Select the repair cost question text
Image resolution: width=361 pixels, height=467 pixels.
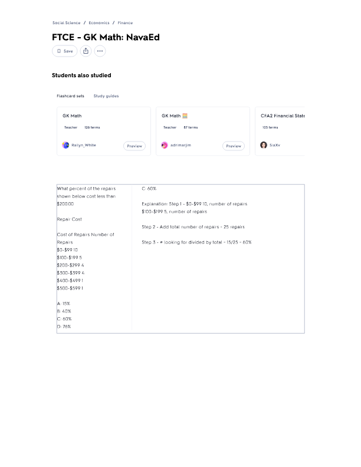pos(86,258)
